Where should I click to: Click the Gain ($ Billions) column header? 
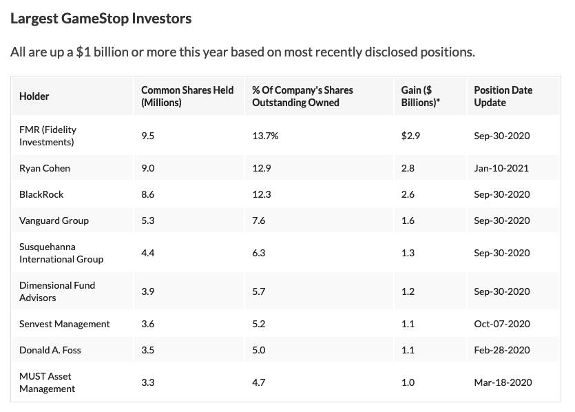417,96
